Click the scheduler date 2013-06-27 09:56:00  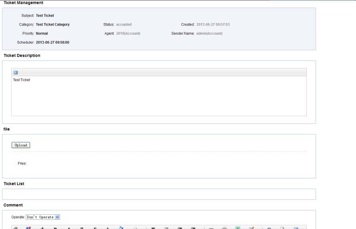pos(53,42)
